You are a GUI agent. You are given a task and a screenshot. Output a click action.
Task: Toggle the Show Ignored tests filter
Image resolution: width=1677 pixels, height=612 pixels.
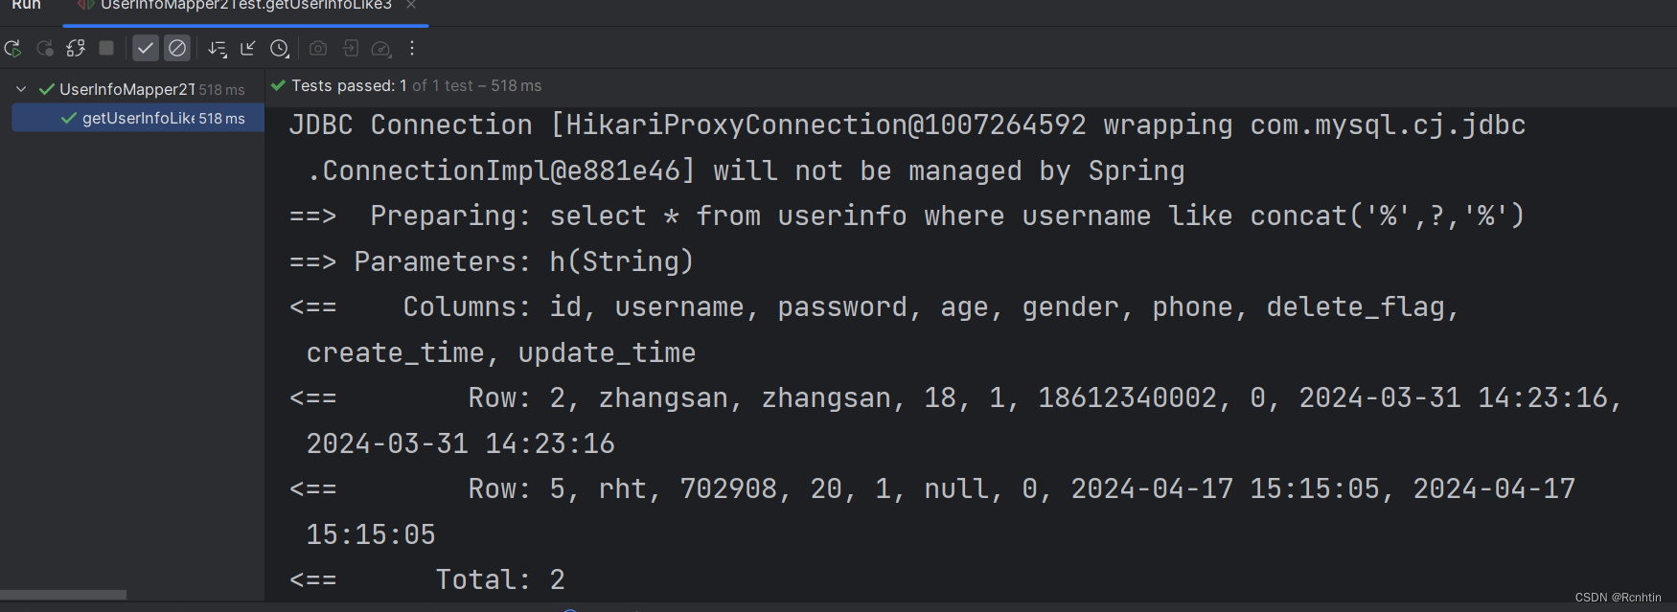[177, 48]
